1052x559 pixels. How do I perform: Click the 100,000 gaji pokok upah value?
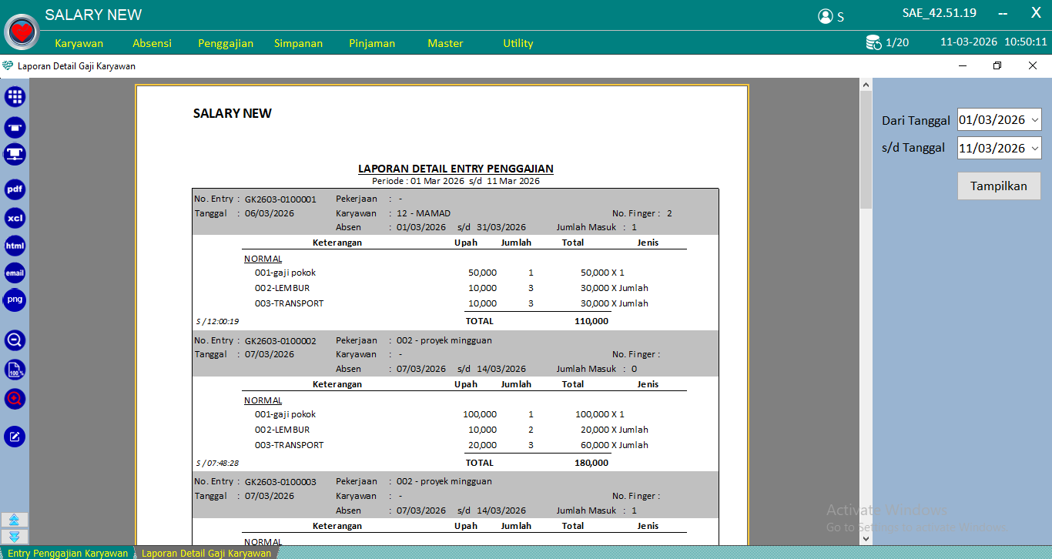(x=480, y=414)
